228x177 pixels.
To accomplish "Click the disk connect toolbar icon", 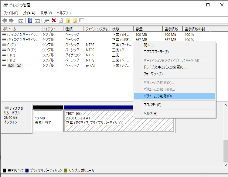I will pos(46,21).
